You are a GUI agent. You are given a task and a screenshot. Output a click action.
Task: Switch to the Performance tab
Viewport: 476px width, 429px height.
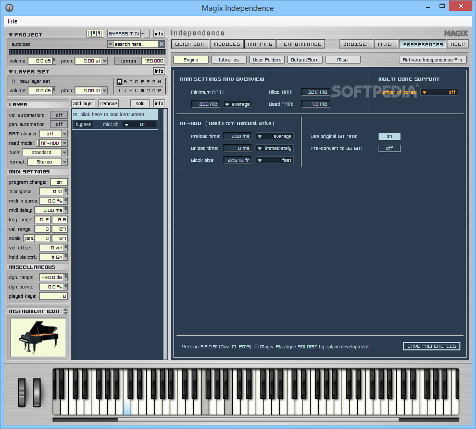tap(300, 44)
